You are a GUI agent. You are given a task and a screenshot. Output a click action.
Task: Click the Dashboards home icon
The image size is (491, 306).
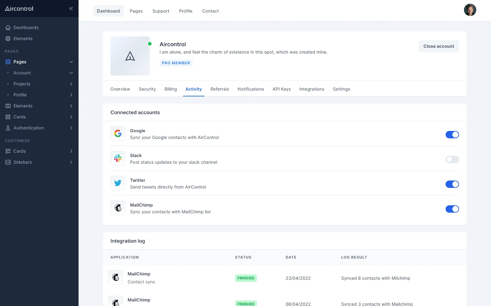(8, 28)
